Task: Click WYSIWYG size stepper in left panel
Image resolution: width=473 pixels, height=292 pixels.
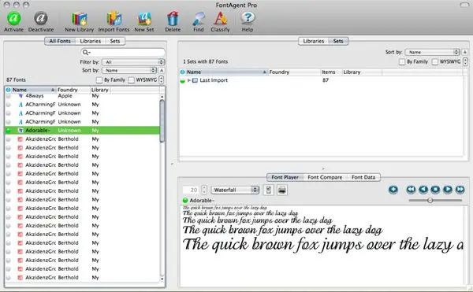Action: pos(162,80)
